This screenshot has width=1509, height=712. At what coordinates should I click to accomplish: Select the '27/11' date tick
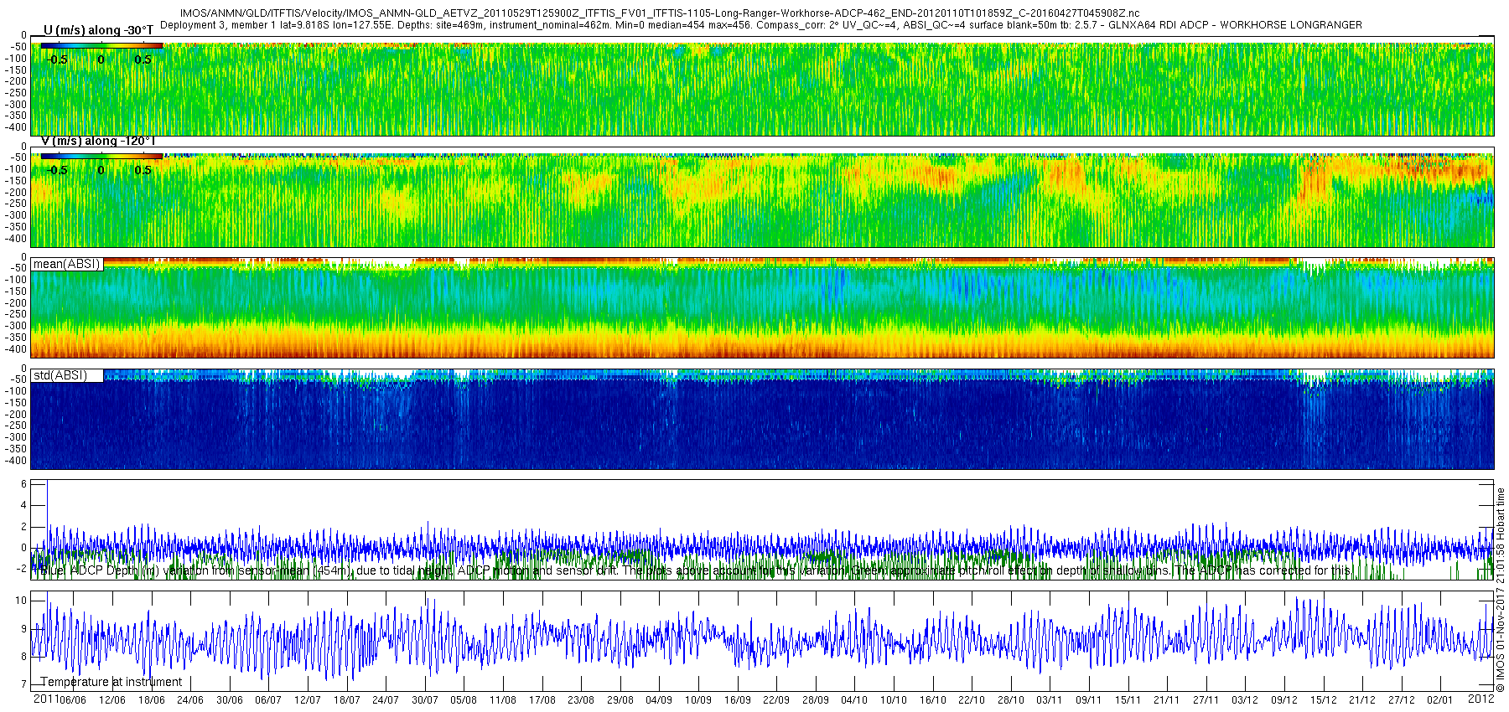click(1206, 700)
